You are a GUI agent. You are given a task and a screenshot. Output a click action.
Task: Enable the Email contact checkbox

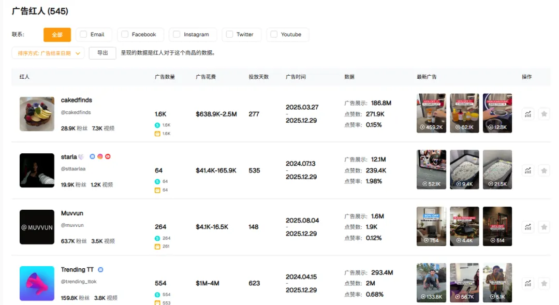tap(83, 35)
